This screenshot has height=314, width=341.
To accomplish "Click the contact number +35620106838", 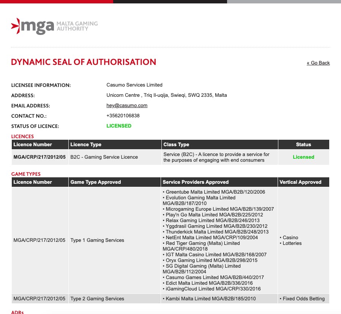I will click(123, 116).
